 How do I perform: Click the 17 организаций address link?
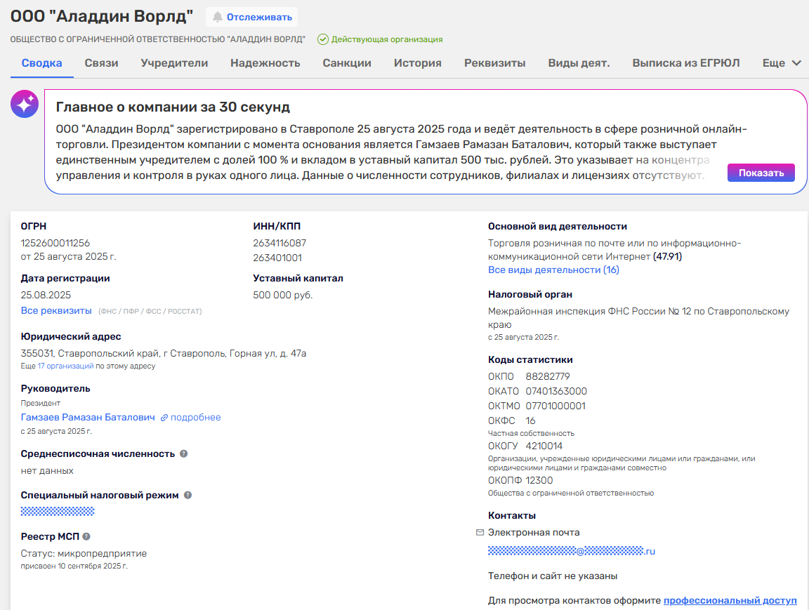pyautogui.click(x=65, y=366)
